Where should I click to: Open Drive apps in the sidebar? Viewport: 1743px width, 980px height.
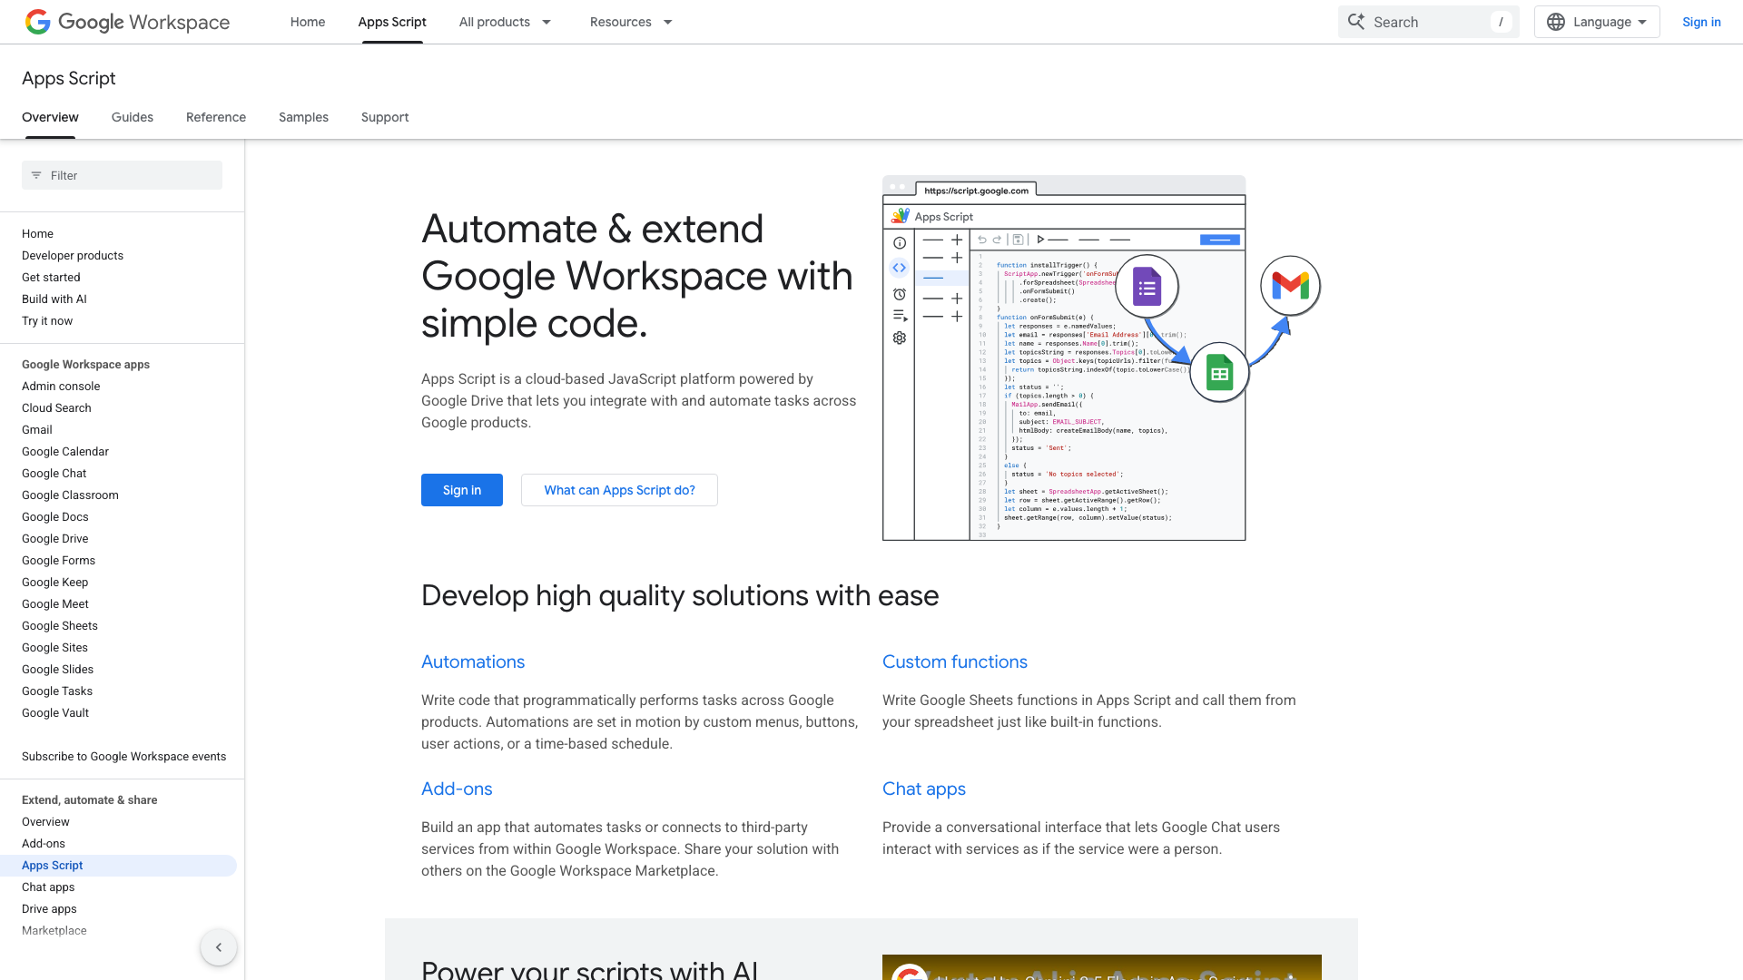coord(49,908)
